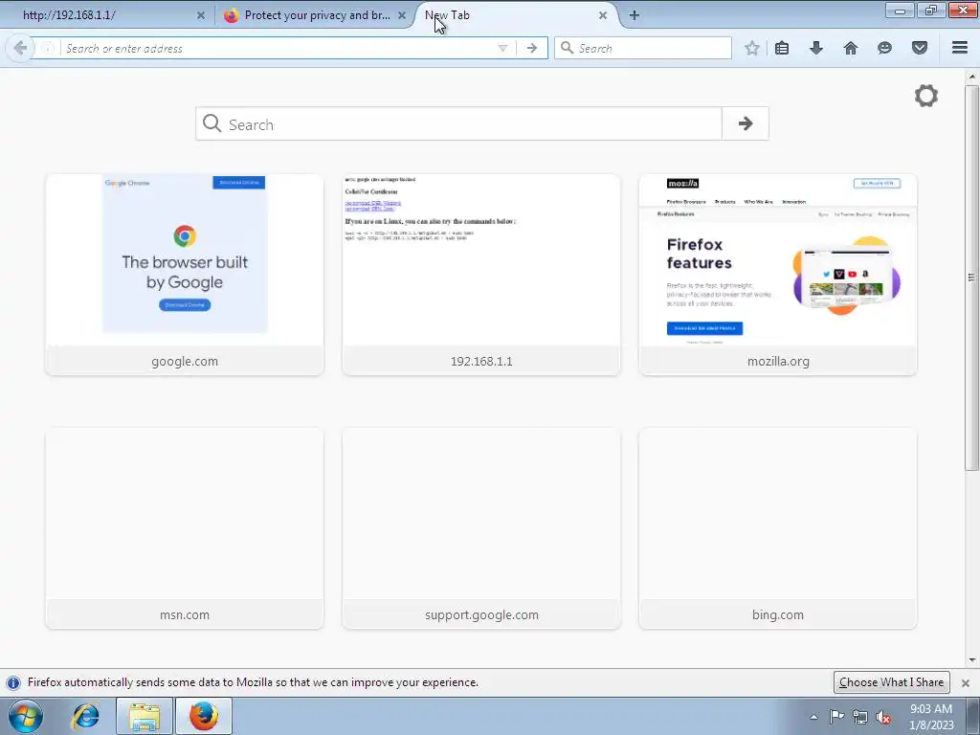Screen dimensions: 980x735
Task: Open the mozilla.org tile
Action: click(x=778, y=275)
